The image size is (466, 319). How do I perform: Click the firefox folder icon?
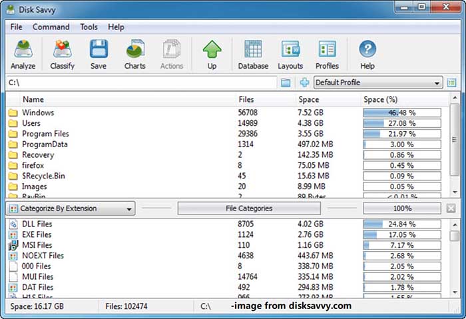point(13,165)
